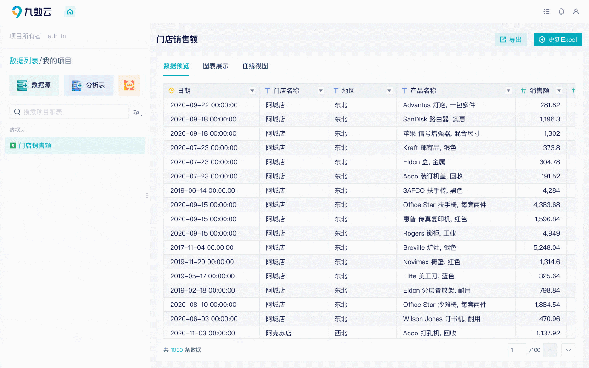589x368 pixels.
Task: Switch to 血缘视图 tab
Action: point(255,66)
